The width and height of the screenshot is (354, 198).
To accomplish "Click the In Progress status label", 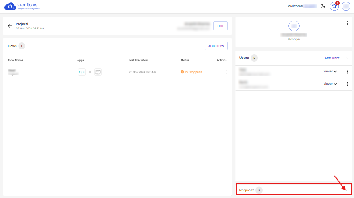I will pos(191,72).
